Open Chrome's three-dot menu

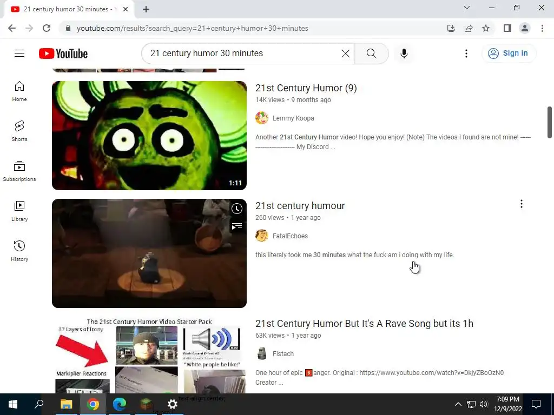point(542,28)
